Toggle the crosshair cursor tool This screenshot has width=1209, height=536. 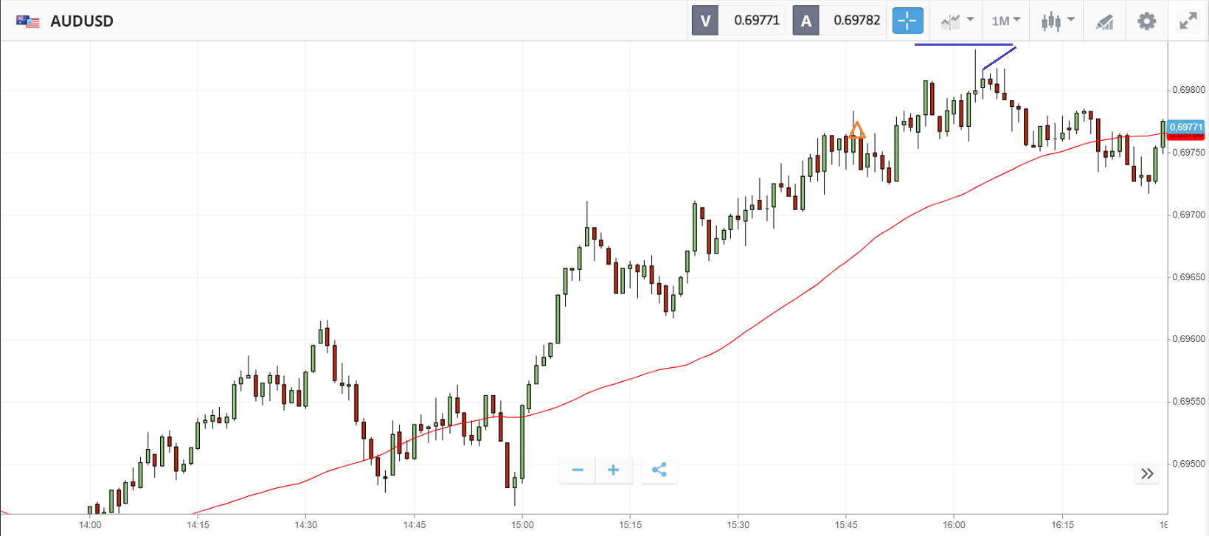click(907, 21)
